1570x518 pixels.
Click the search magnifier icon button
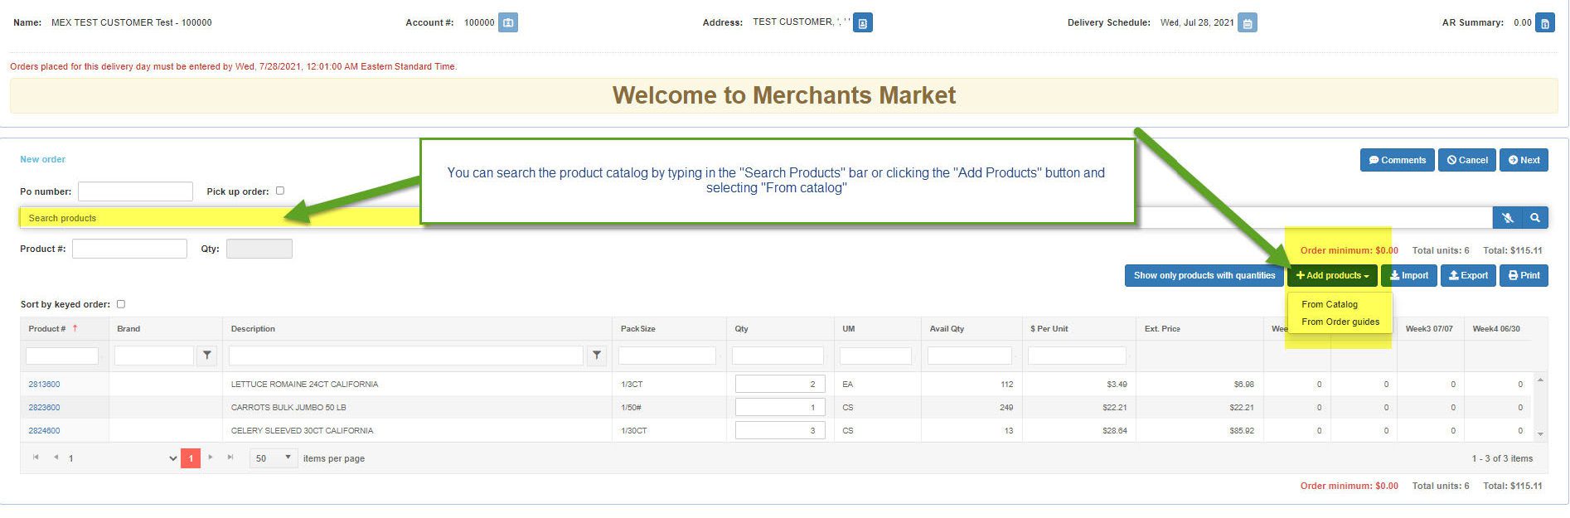tap(1535, 218)
